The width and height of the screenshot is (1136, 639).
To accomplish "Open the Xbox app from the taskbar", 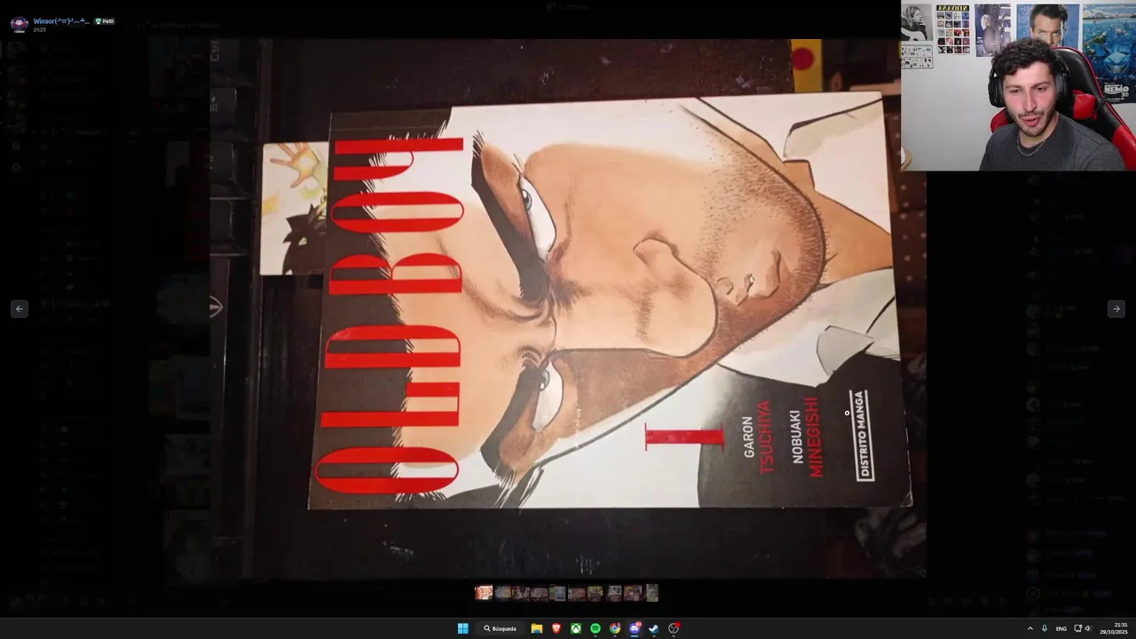I will coord(576,628).
